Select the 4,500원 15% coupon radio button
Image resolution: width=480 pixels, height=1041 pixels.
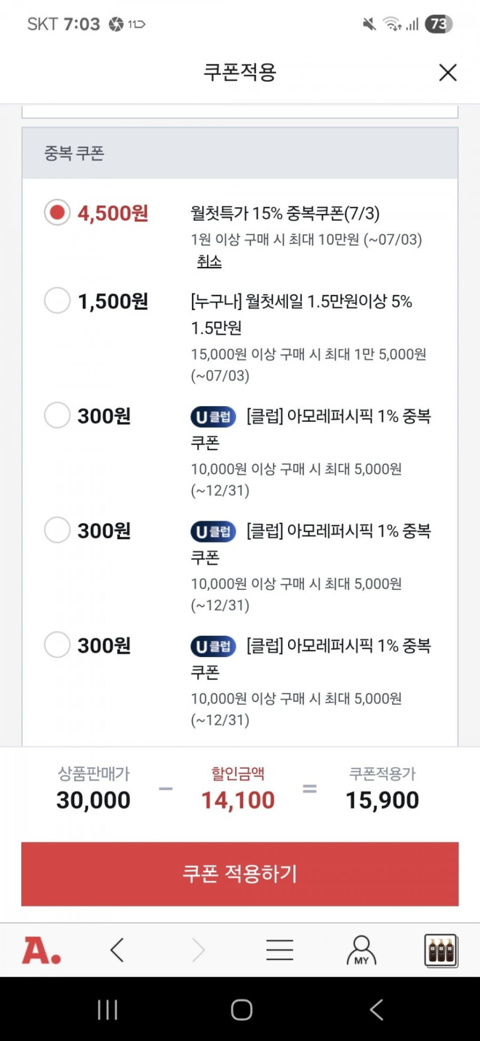[x=57, y=213]
